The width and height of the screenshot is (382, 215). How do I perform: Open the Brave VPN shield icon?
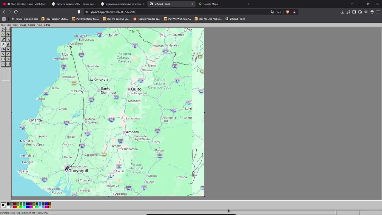click(372, 12)
